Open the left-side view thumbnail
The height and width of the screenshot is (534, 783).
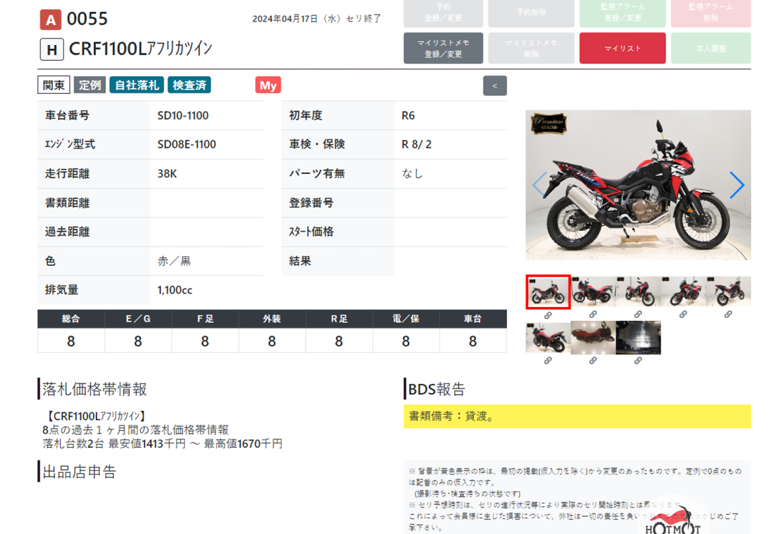[593, 291]
